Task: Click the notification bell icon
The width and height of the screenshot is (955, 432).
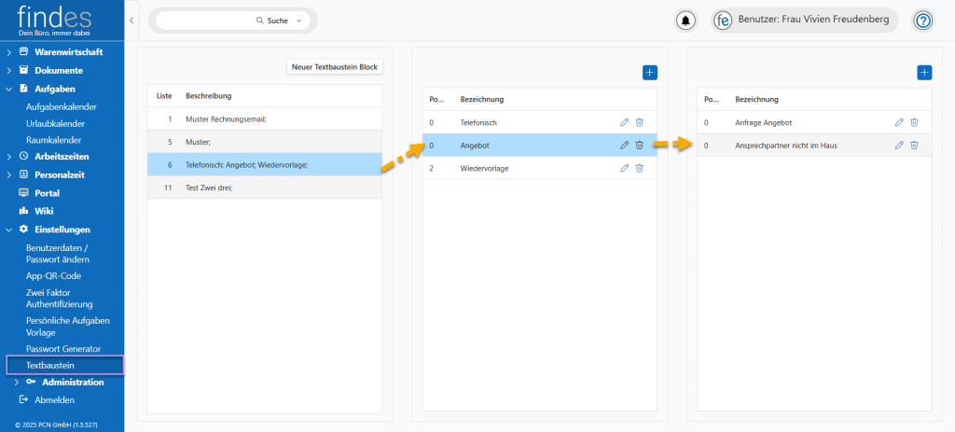Action: [x=686, y=21]
